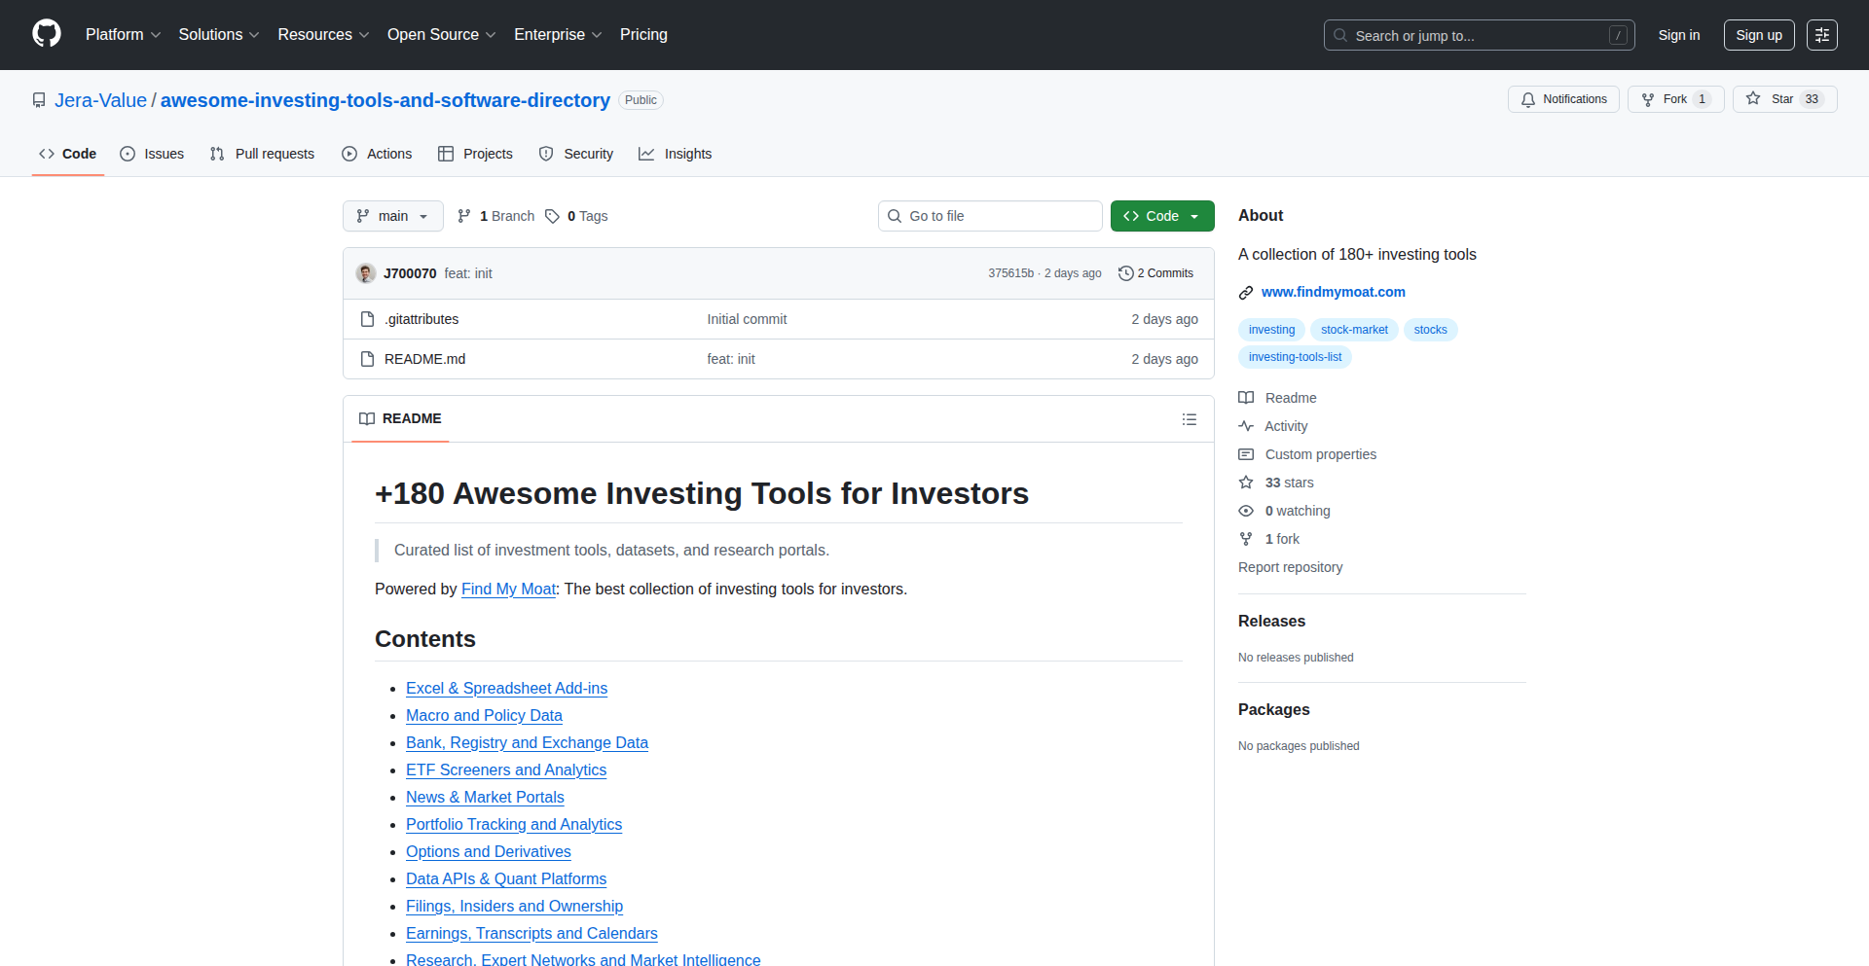Open the commit history clock icon
The width and height of the screenshot is (1869, 966).
coord(1125,273)
